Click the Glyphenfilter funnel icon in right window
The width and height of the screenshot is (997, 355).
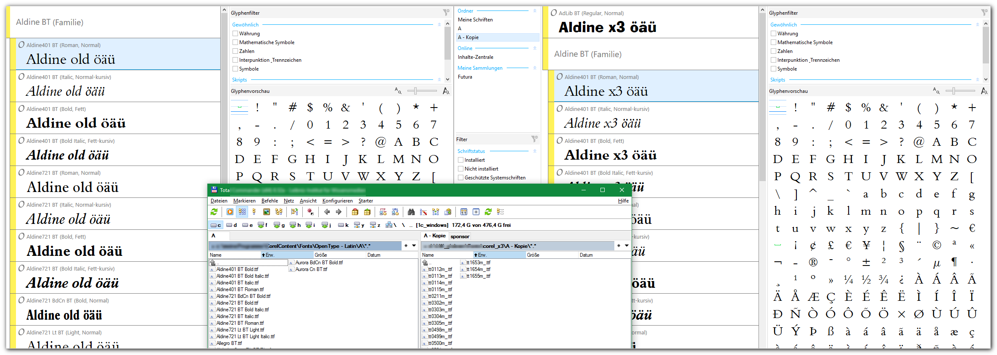[x=984, y=13]
